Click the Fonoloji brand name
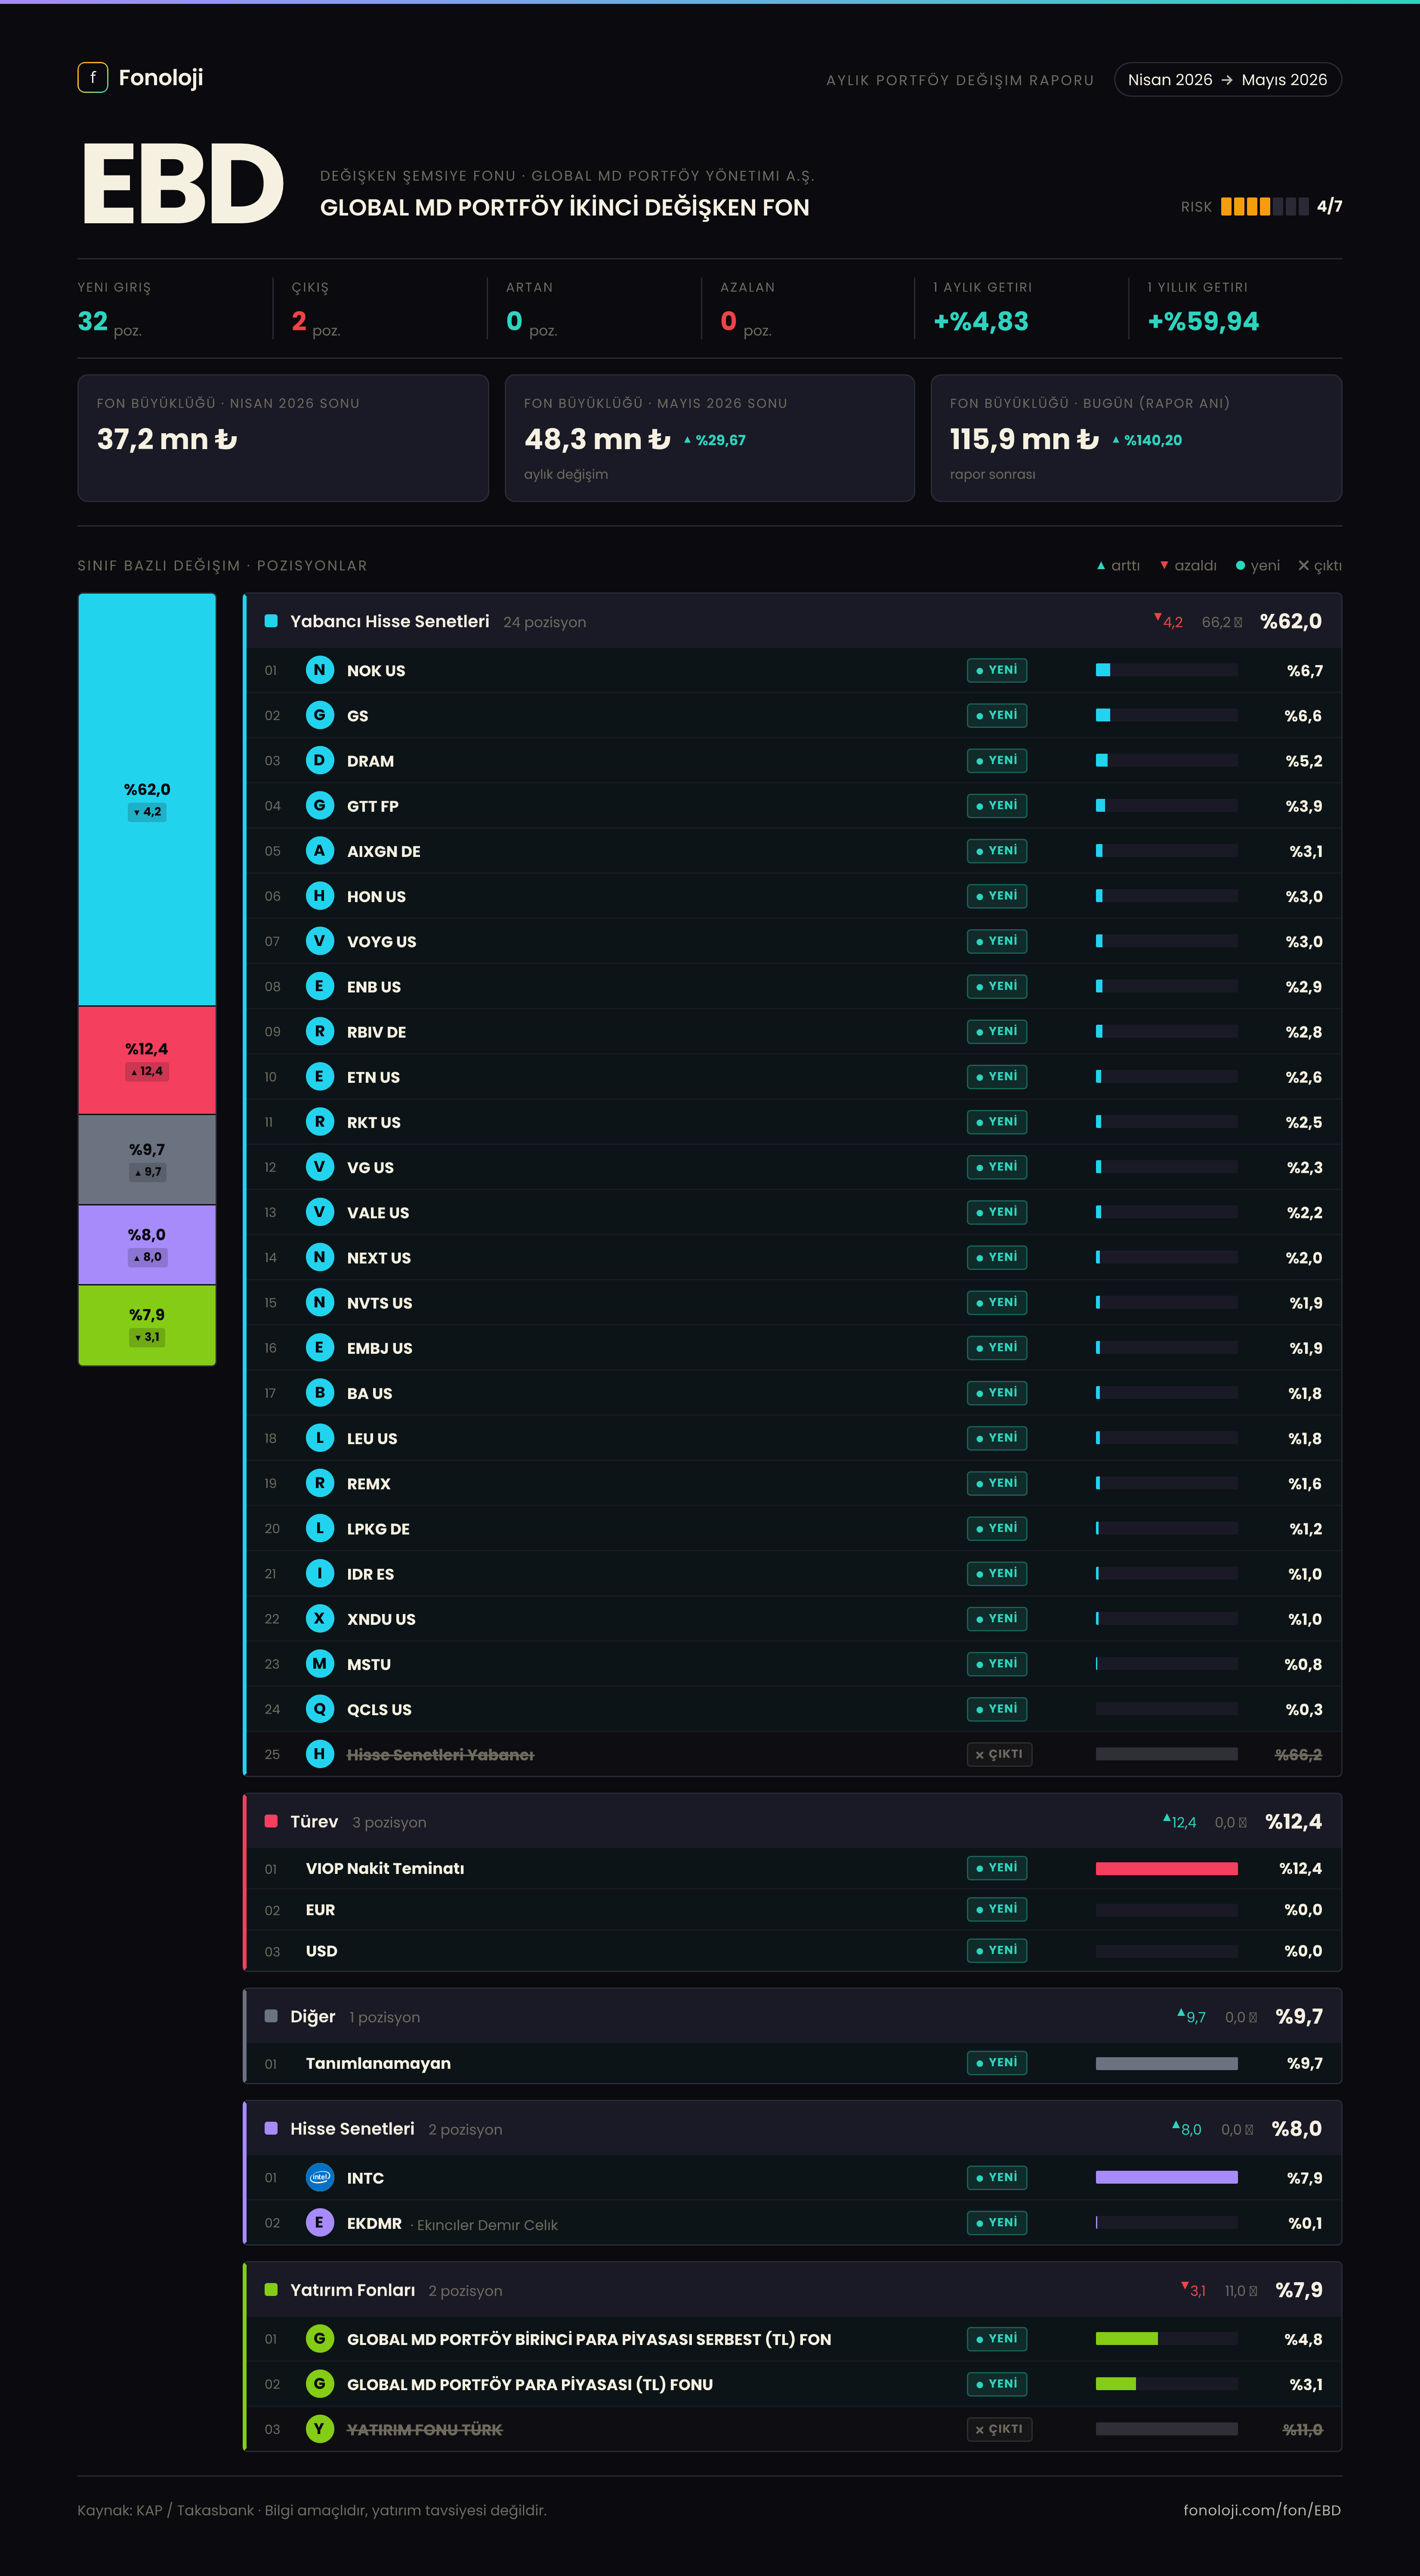 161,78
